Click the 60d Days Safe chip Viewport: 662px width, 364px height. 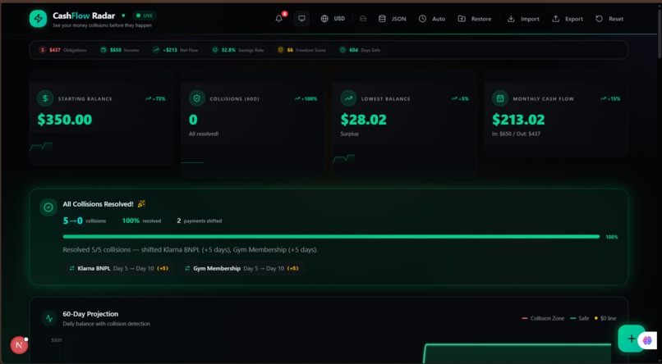(x=359, y=50)
